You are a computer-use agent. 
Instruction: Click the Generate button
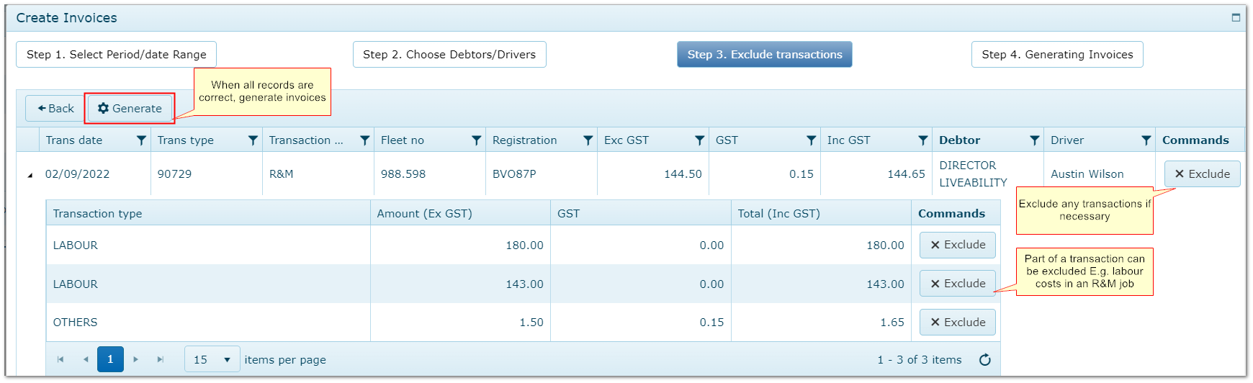(x=130, y=109)
